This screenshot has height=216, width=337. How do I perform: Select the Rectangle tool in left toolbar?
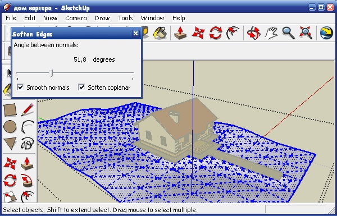10,110
